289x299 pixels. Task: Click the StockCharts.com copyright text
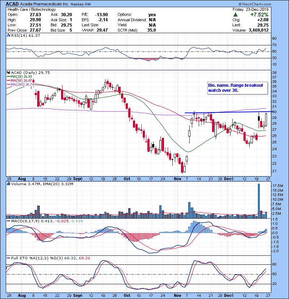(255, 4)
